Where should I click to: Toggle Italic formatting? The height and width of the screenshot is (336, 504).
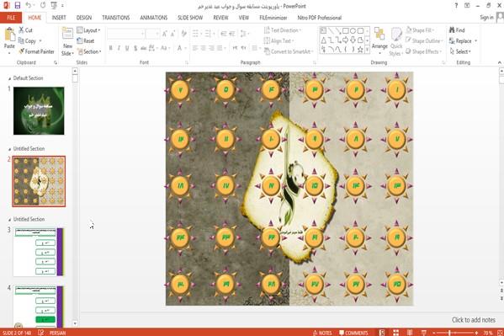[119, 48]
